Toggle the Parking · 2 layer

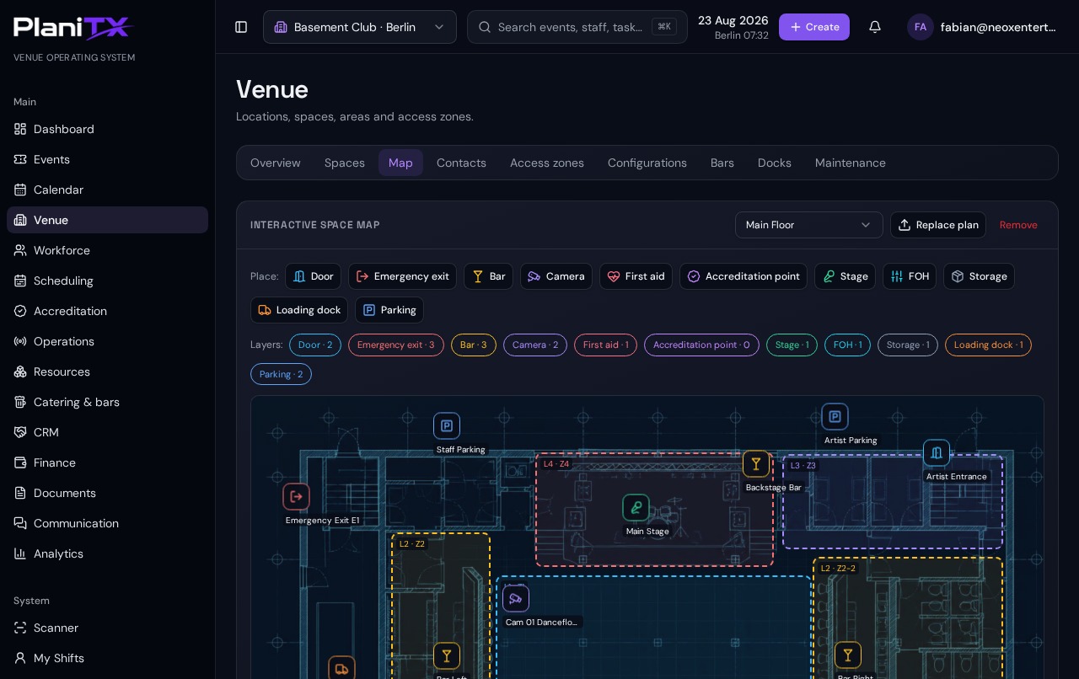tap(281, 374)
